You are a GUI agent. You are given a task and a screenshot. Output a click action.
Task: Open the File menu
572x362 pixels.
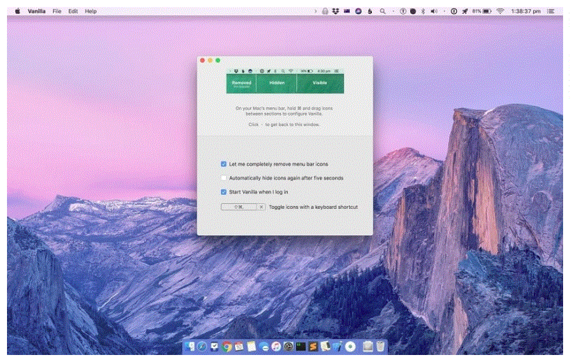[57, 11]
